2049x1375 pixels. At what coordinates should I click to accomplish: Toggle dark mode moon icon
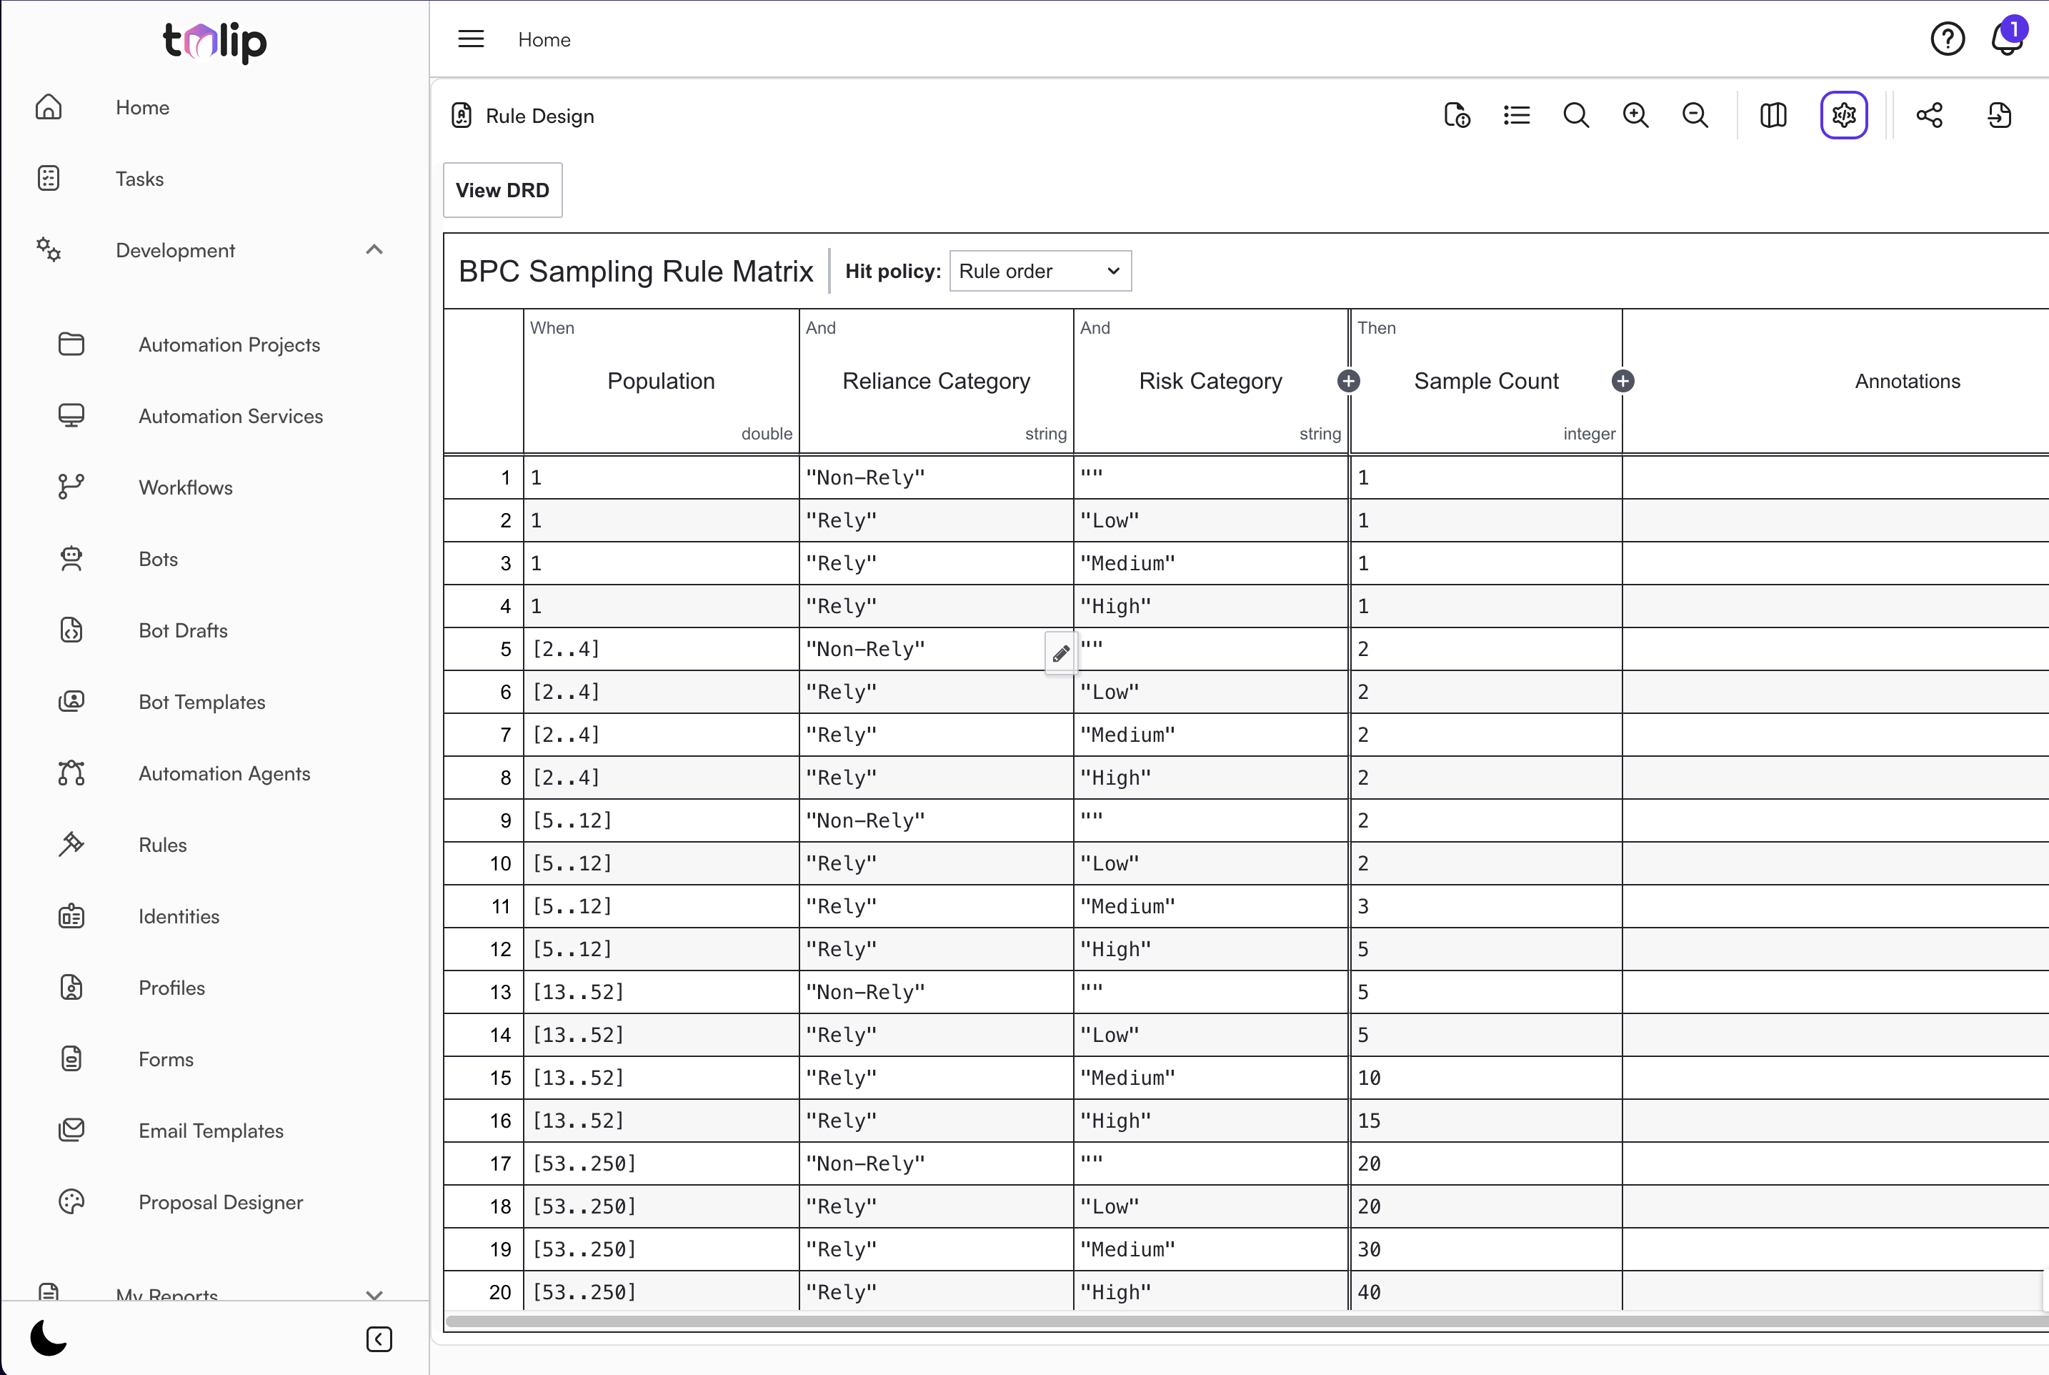pos(48,1337)
